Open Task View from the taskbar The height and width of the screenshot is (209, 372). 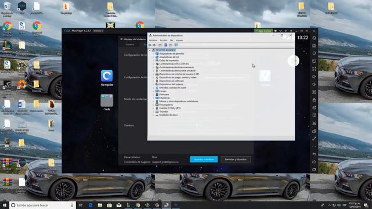point(81,205)
